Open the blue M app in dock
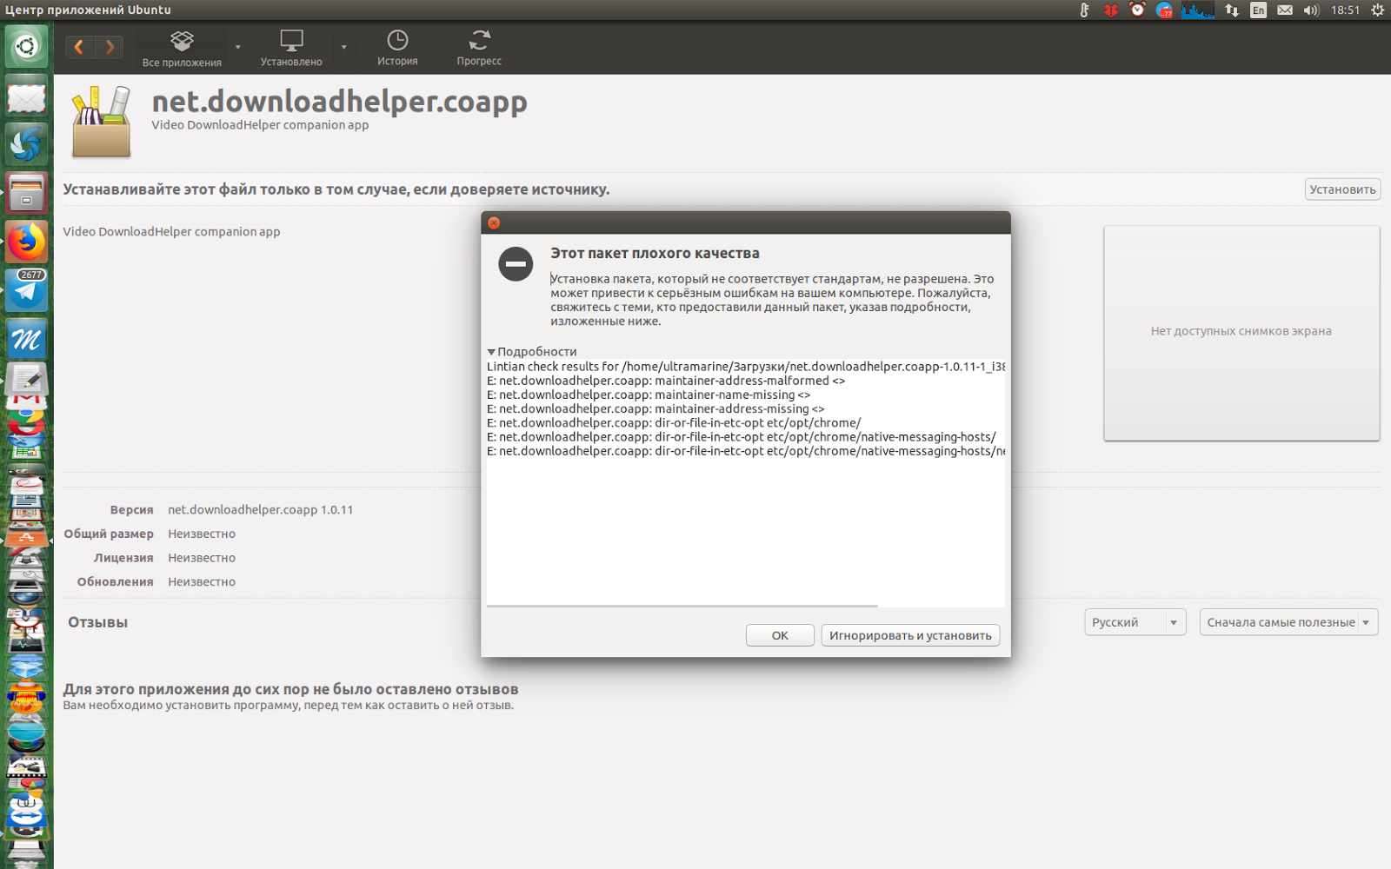This screenshot has height=869, width=1391. click(26, 338)
